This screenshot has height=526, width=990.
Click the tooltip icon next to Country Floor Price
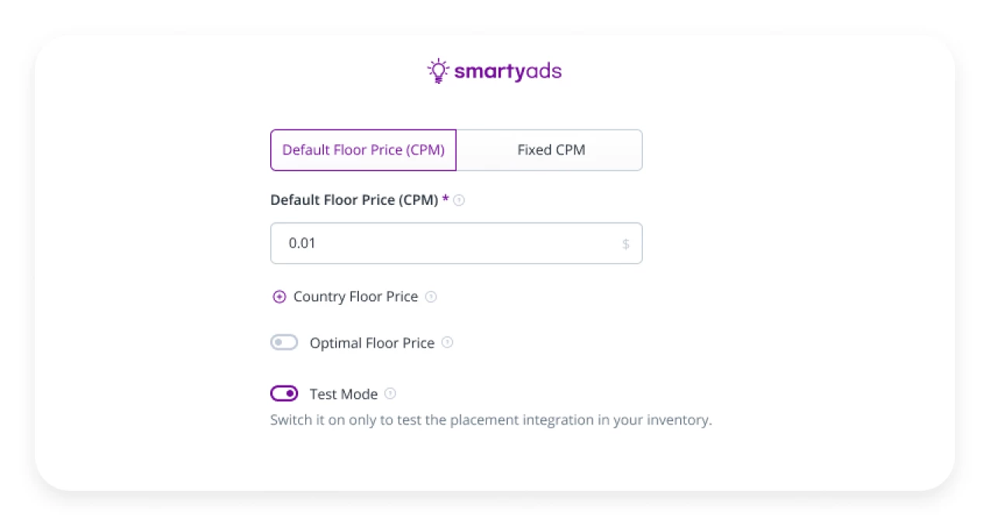tap(431, 296)
